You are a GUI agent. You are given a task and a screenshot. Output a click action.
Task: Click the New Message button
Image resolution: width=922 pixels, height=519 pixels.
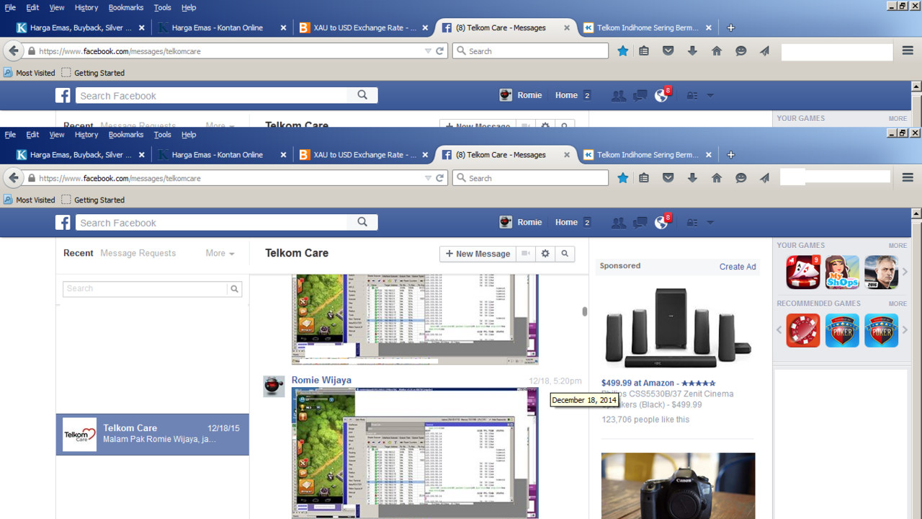tap(478, 254)
